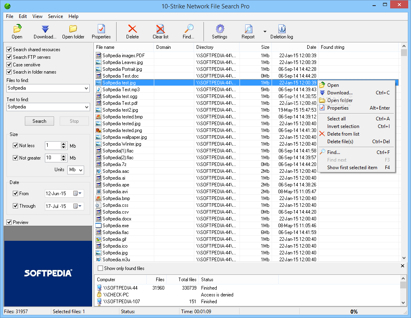Click computer icon for \\SOFTPEDIA-44
Screen dimensions: 411x318
99,288
